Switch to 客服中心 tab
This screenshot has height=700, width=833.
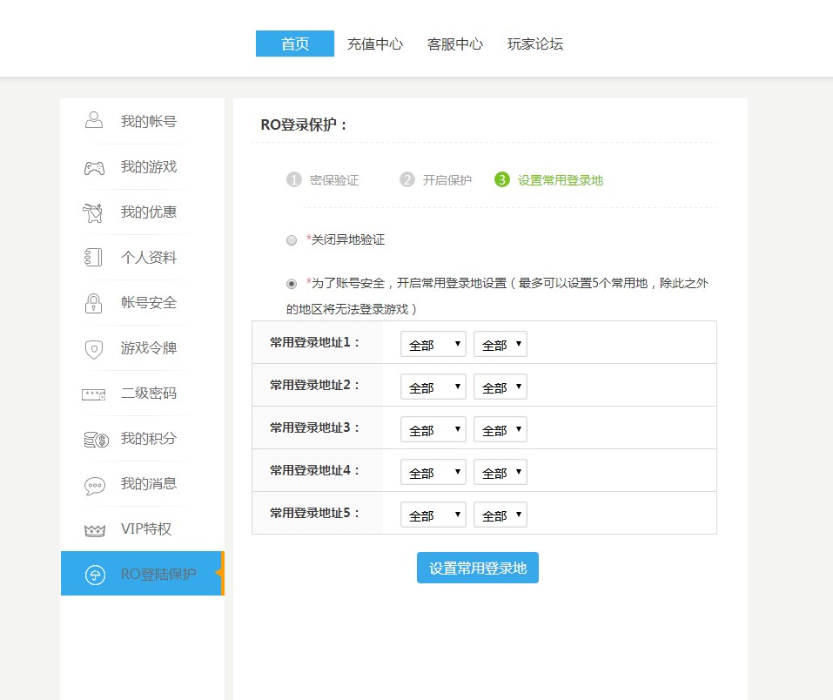[455, 44]
